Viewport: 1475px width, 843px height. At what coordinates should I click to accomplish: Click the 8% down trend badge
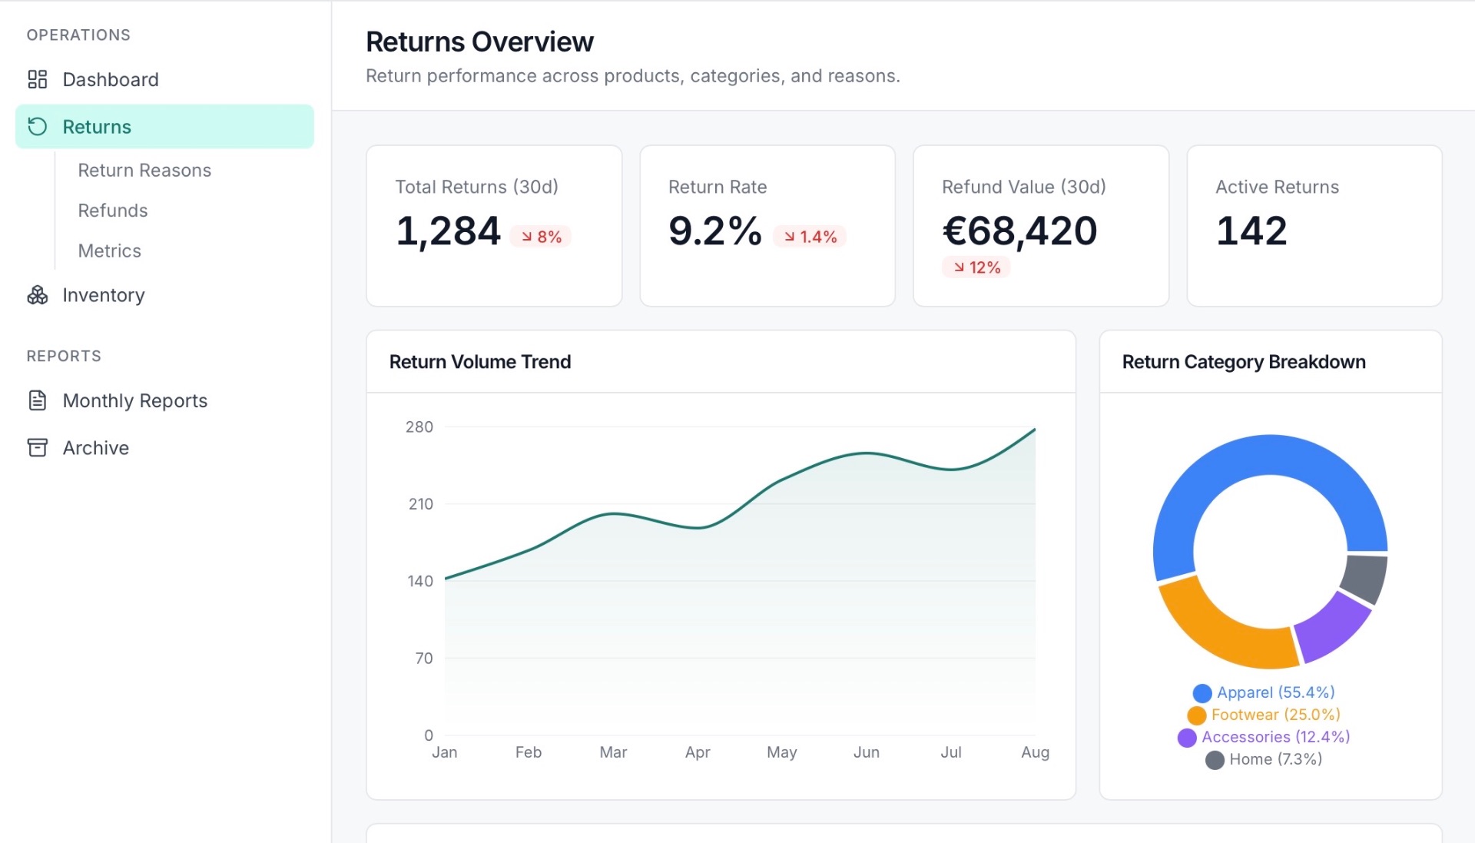coord(541,237)
